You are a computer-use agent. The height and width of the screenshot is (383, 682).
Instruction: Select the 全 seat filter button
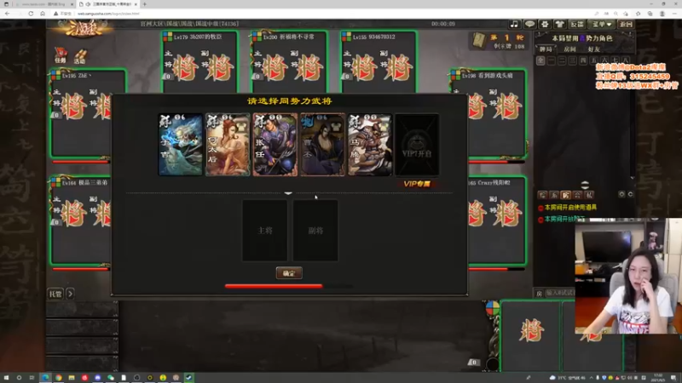(540, 60)
